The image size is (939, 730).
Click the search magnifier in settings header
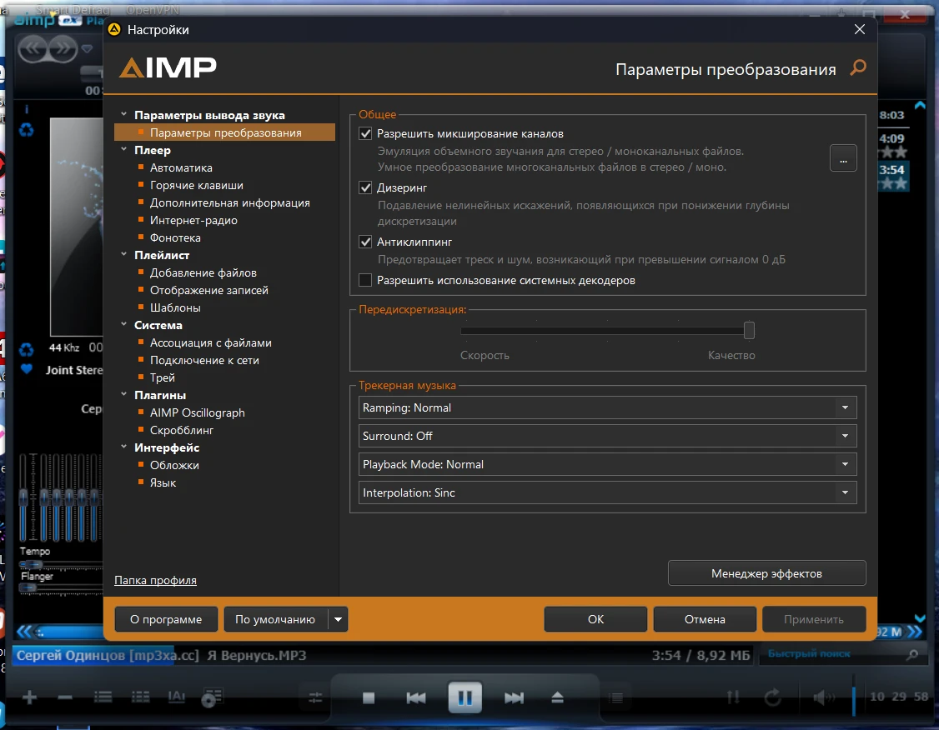point(857,68)
